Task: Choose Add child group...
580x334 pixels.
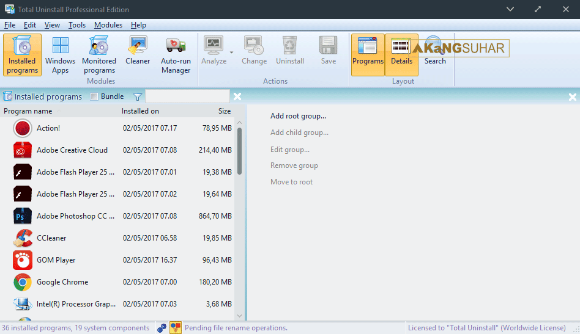Action: pos(299,133)
